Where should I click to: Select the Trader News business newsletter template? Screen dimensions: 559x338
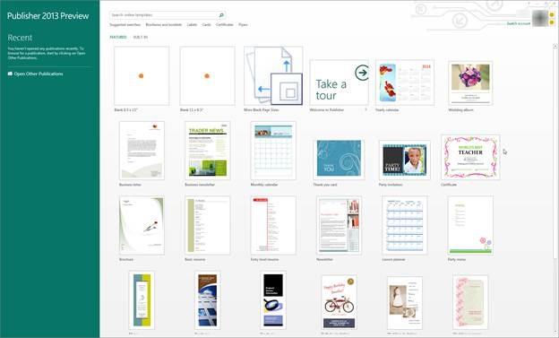click(208, 151)
